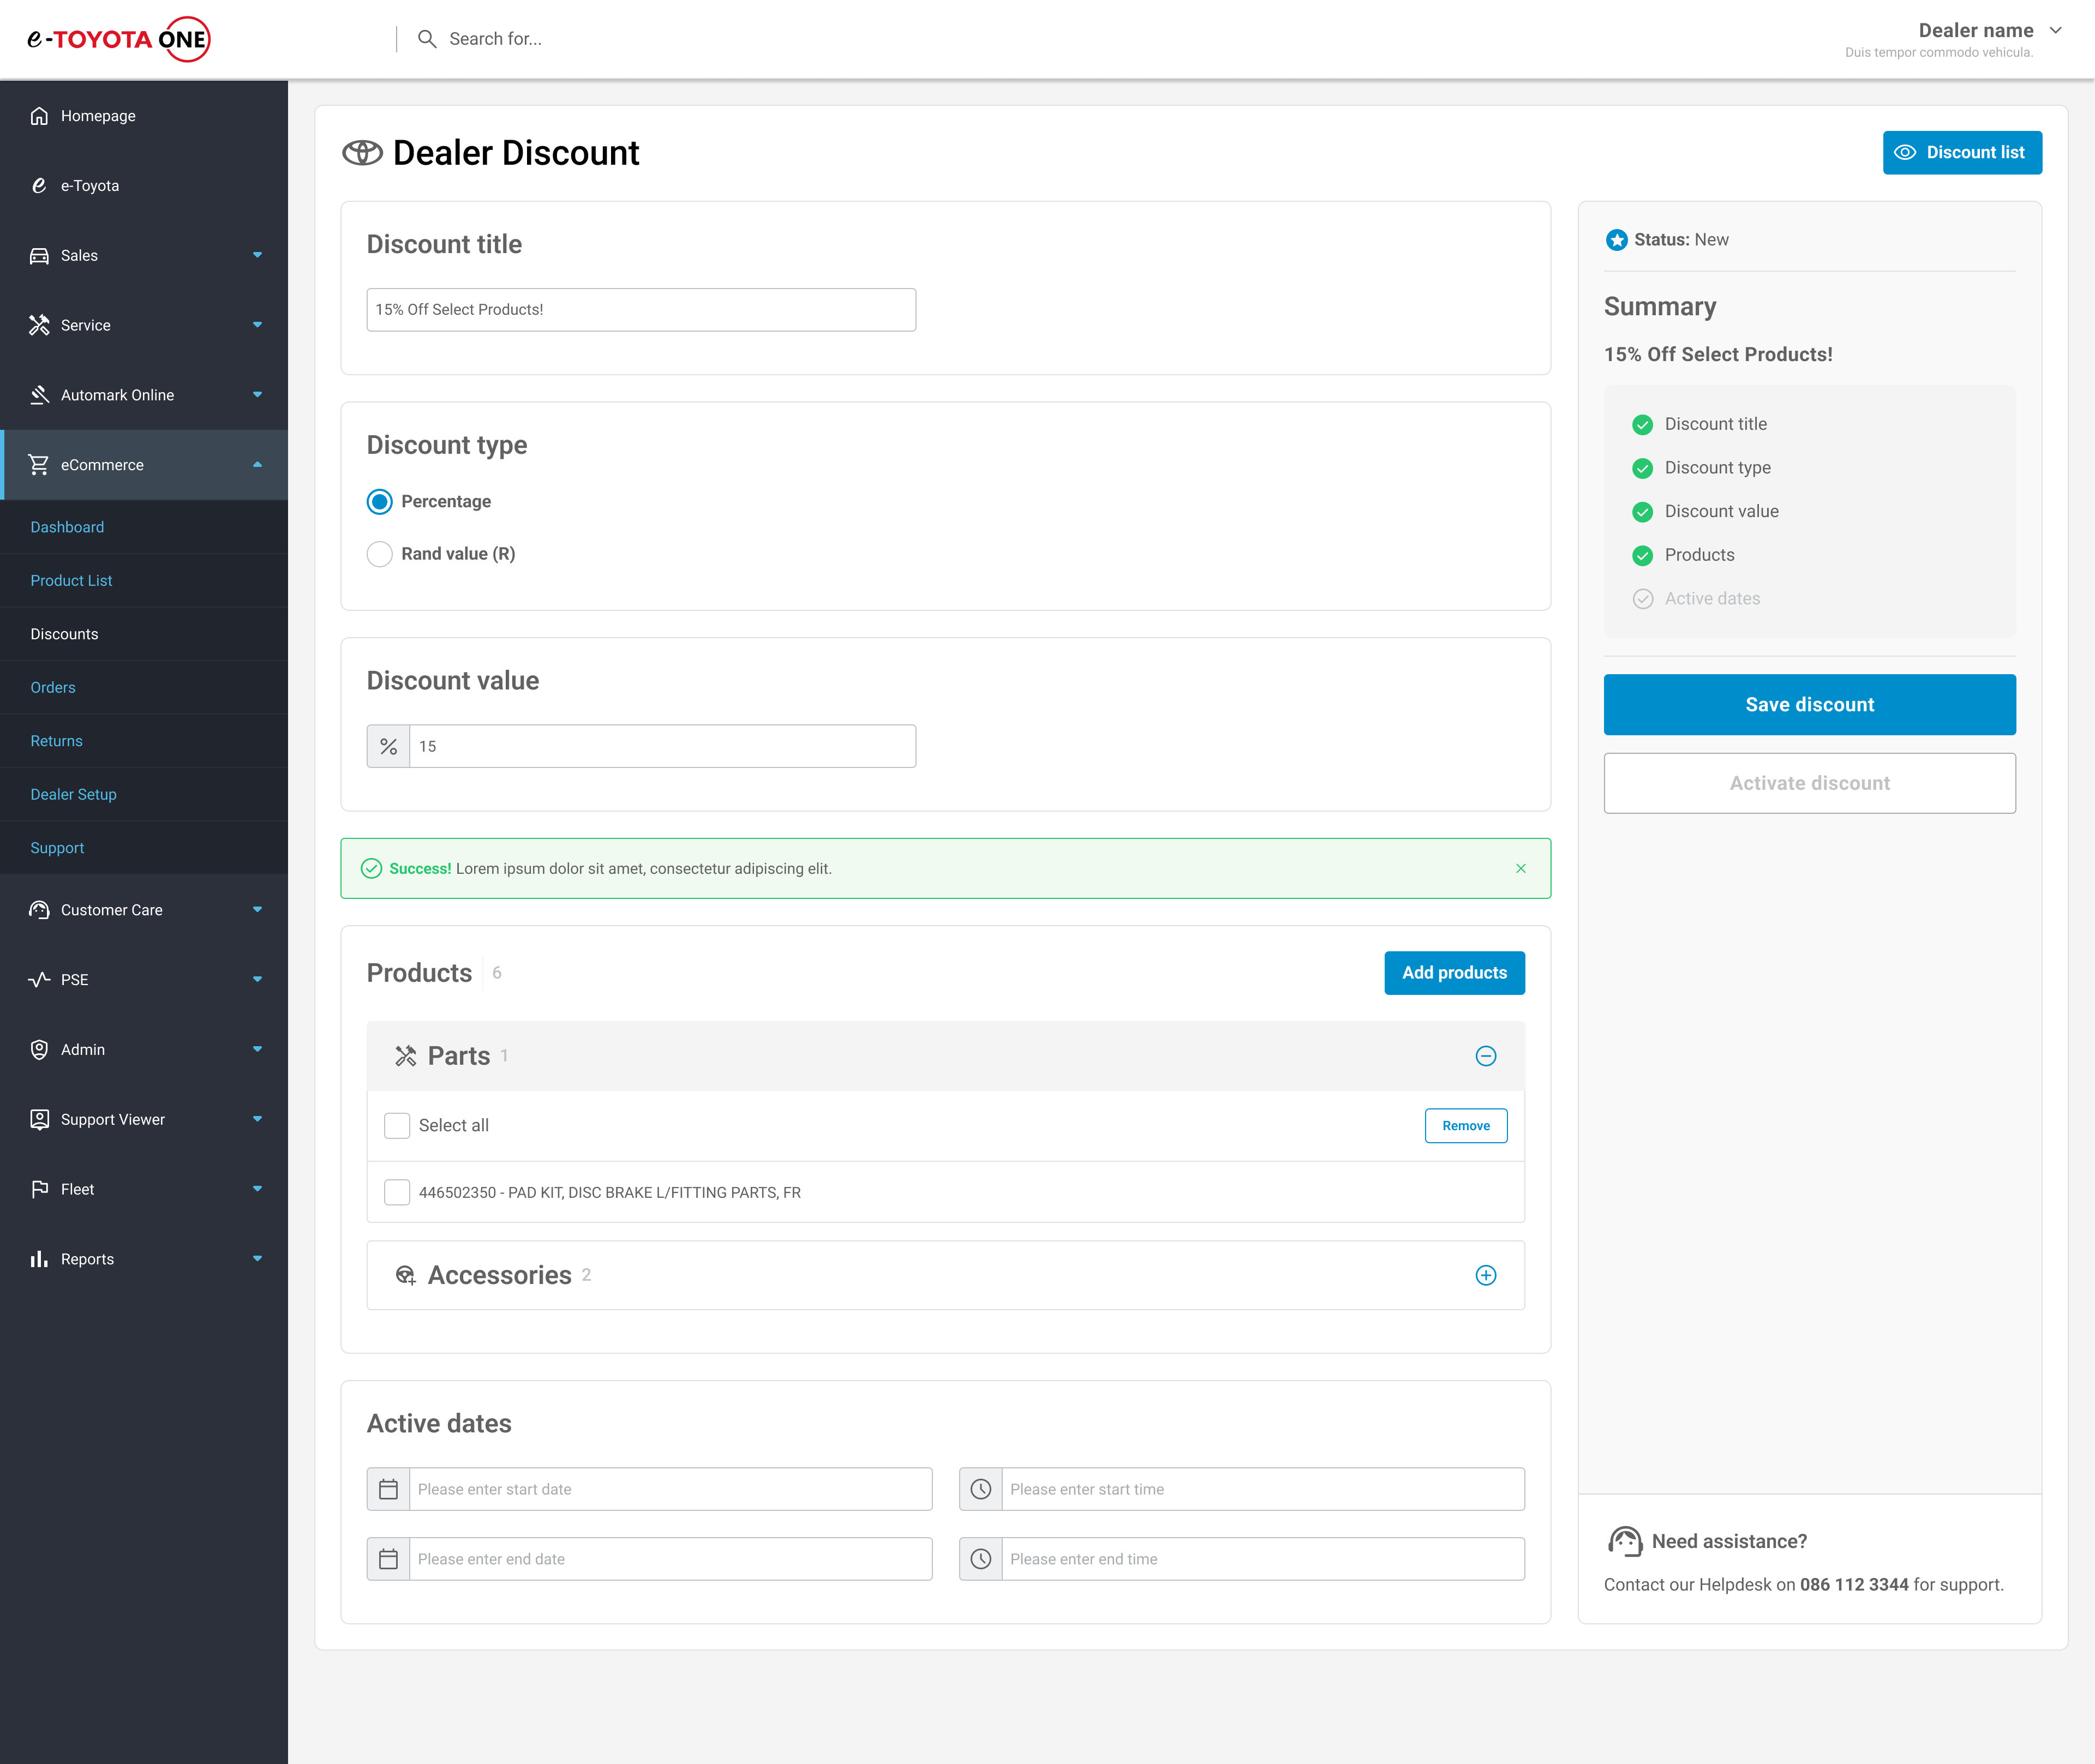The width and height of the screenshot is (2095, 1764).
Task: Check the Select all checkbox
Action: [397, 1126]
